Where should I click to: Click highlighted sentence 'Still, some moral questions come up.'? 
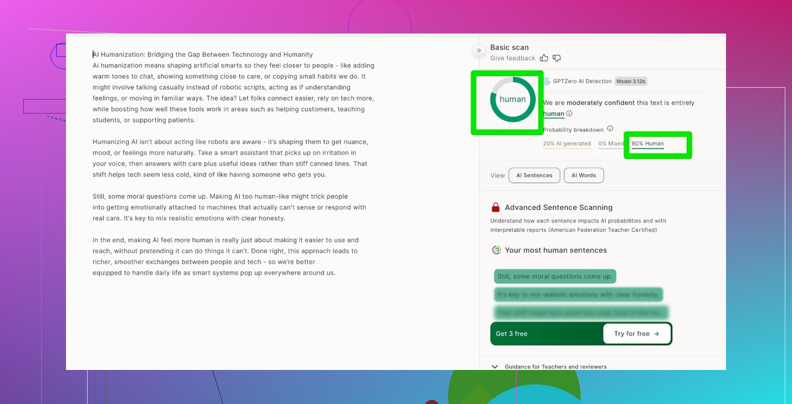point(555,277)
